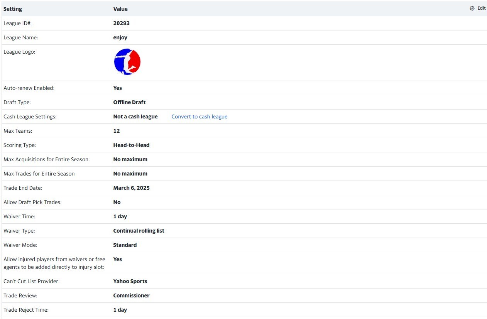
Task: Click the Continual rolling list value
Action: pos(139,231)
